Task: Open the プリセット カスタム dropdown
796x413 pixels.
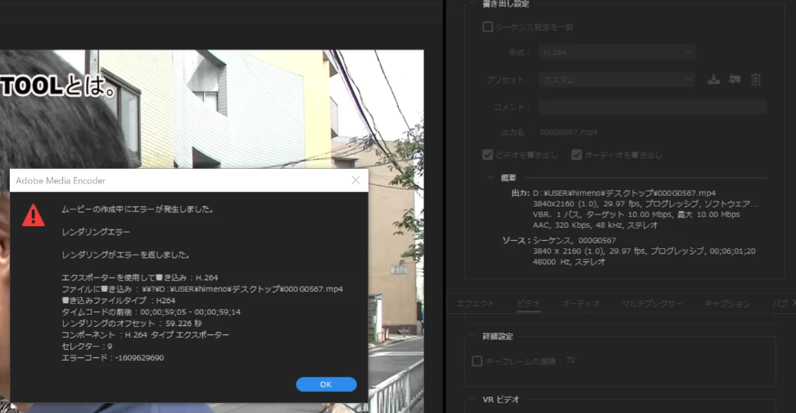Action: [617, 79]
